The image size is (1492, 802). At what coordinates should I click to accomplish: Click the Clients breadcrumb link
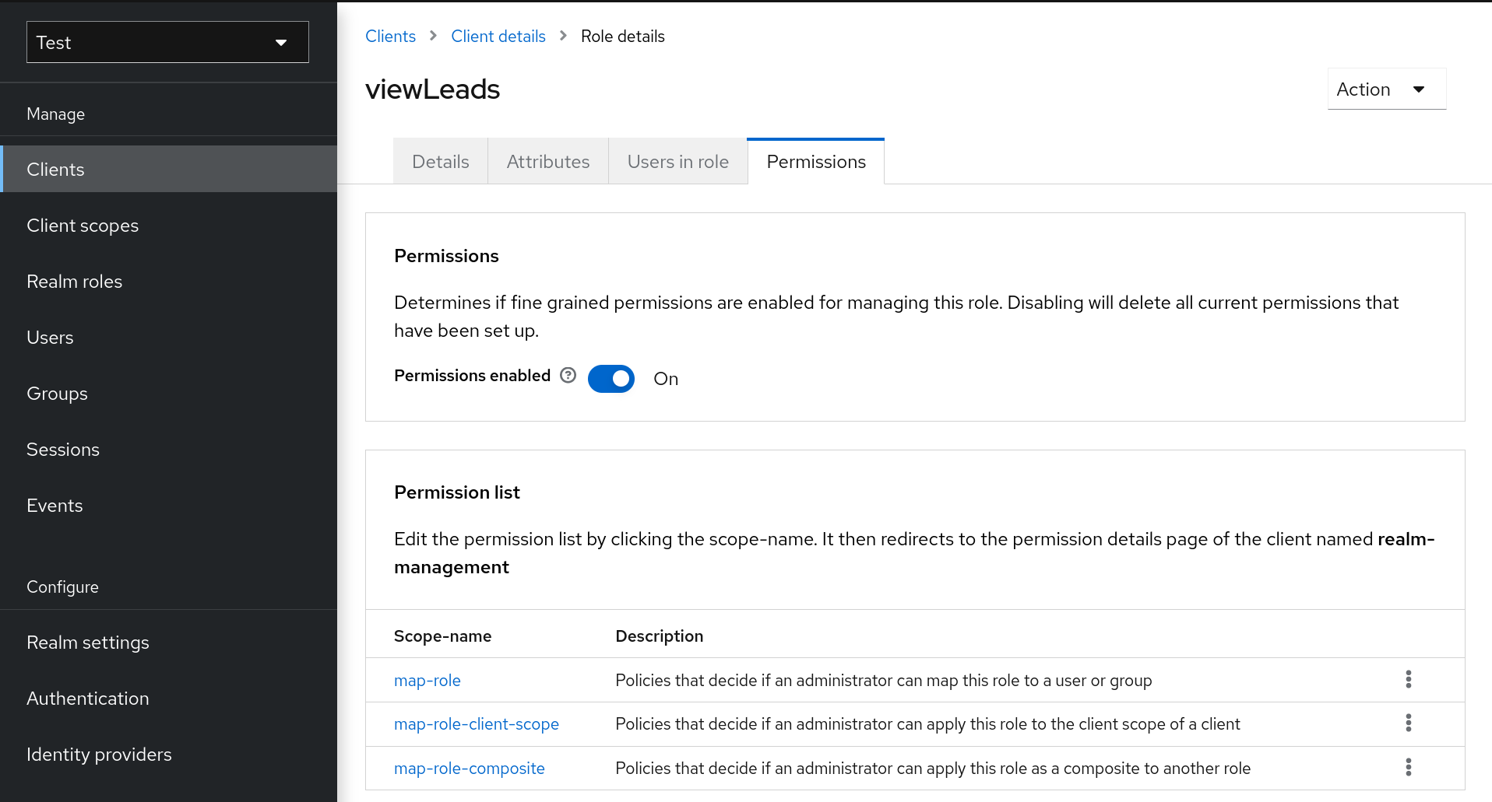click(x=390, y=36)
